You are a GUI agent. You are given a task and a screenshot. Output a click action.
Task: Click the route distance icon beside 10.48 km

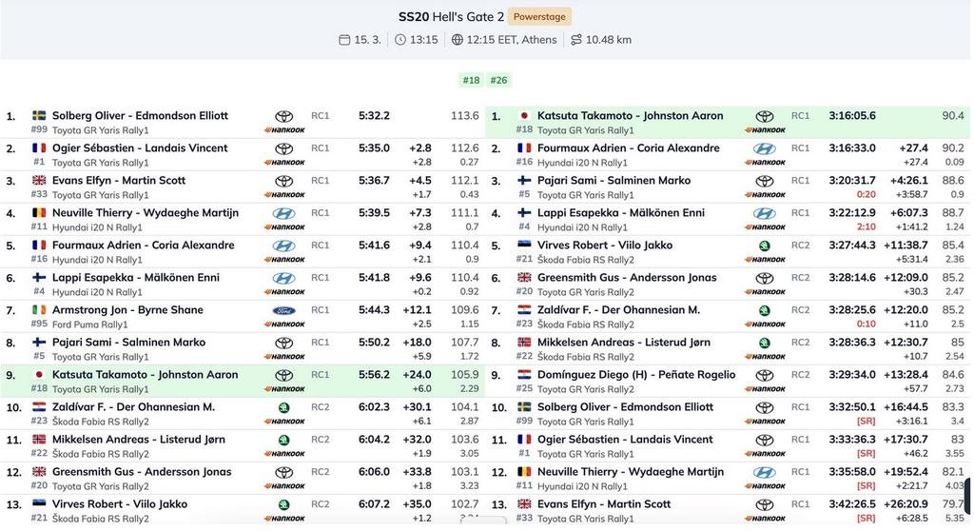(576, 40)
